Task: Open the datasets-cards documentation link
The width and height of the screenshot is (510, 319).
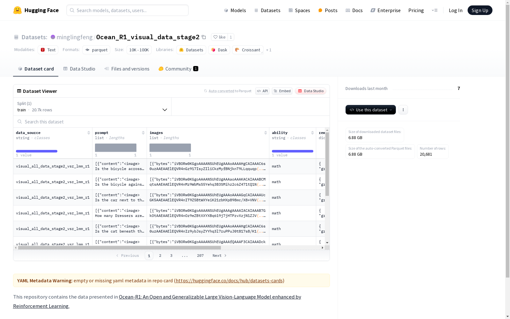Action: (x=229, y=280)
